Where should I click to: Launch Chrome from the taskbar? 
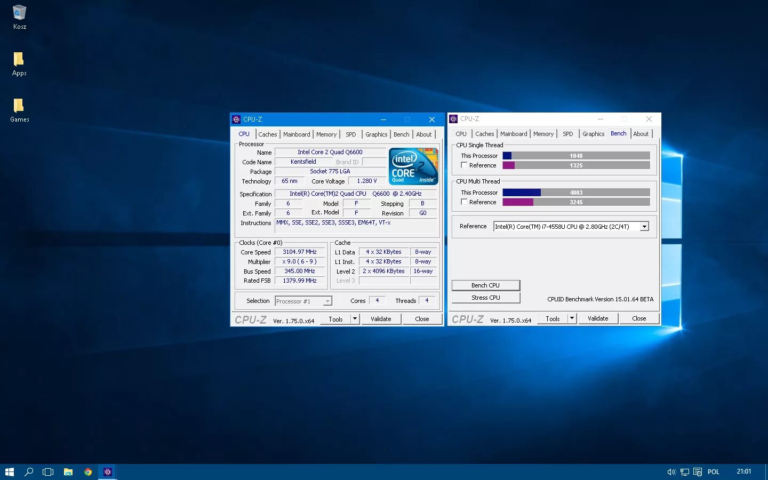88,472
